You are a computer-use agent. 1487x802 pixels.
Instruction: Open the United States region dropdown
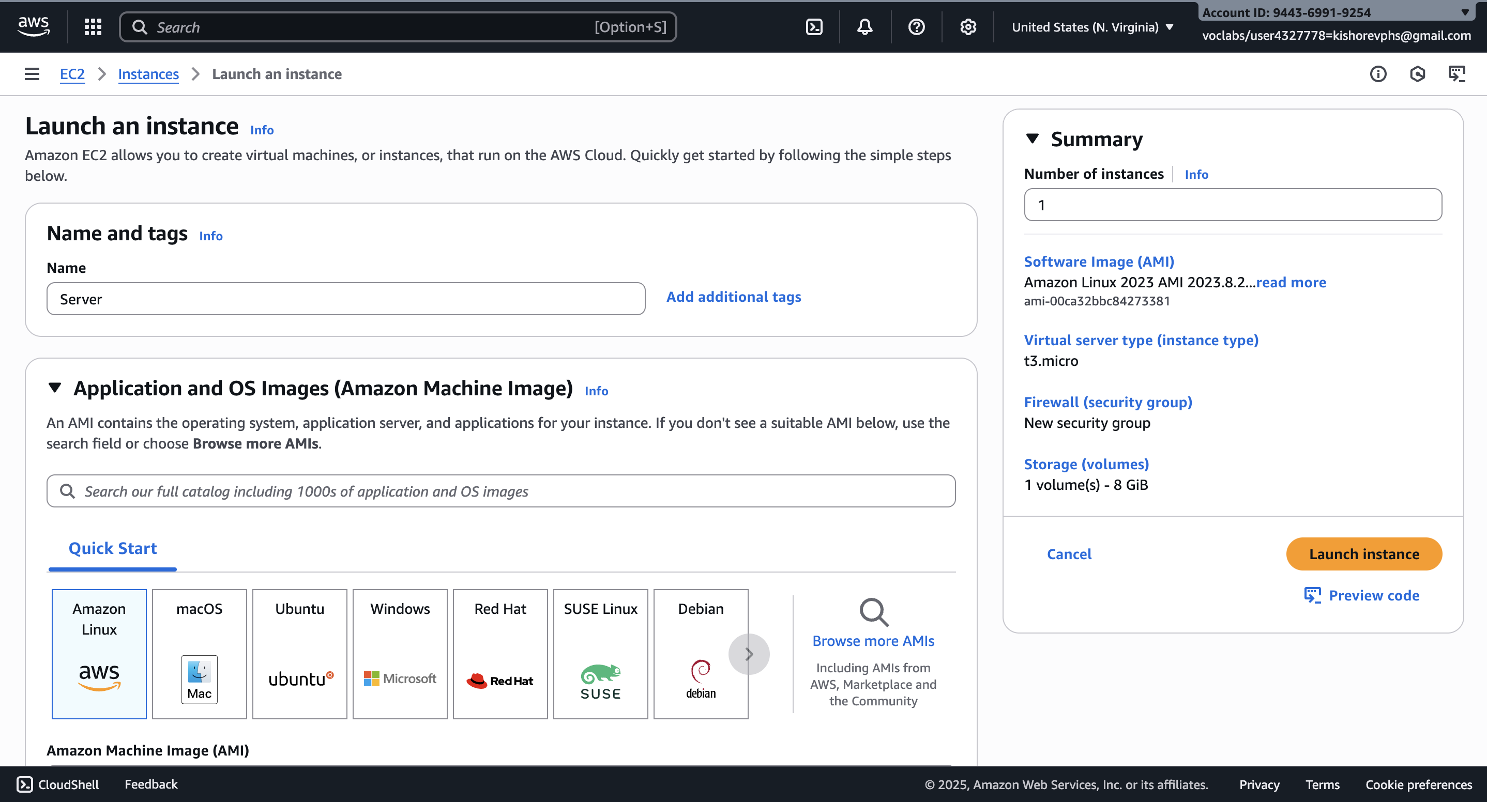1092,26
